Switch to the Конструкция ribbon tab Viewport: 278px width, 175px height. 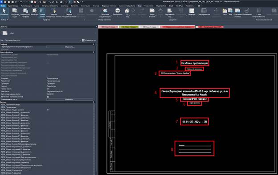coord(26,6)
